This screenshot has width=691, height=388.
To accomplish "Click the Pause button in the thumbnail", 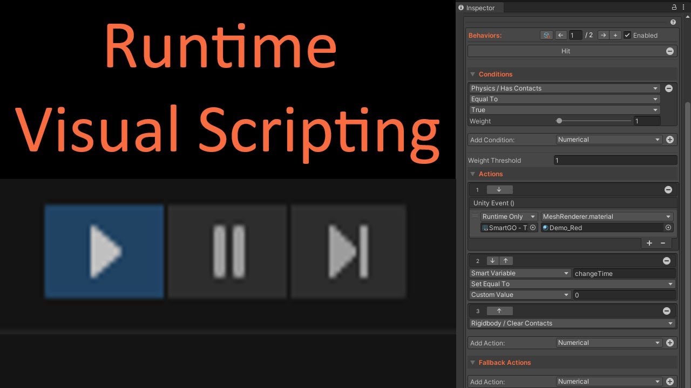I will pos(227,251).
